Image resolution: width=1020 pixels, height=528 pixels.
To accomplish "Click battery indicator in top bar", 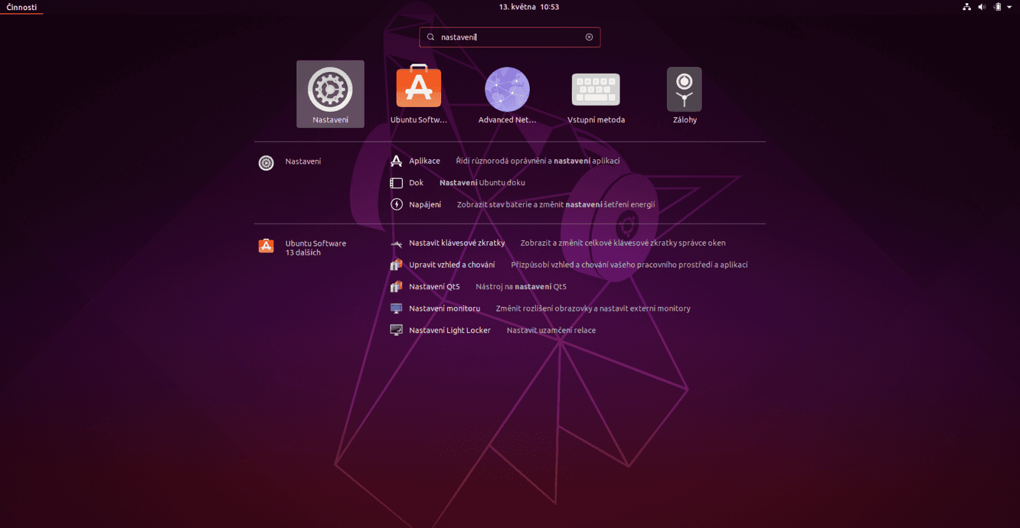I will point(998,7).
